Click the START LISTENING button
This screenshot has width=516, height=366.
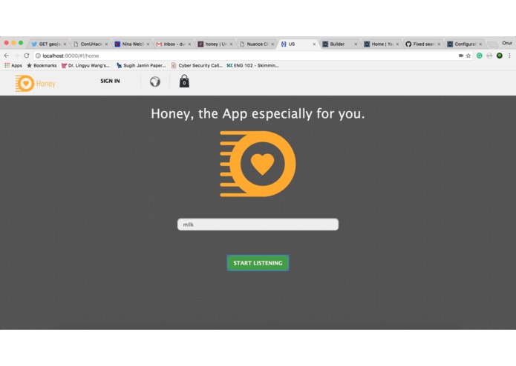click(x=258, y=263)
